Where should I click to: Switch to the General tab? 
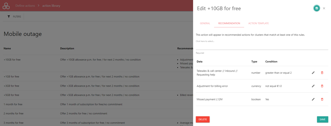coord(205,23)
